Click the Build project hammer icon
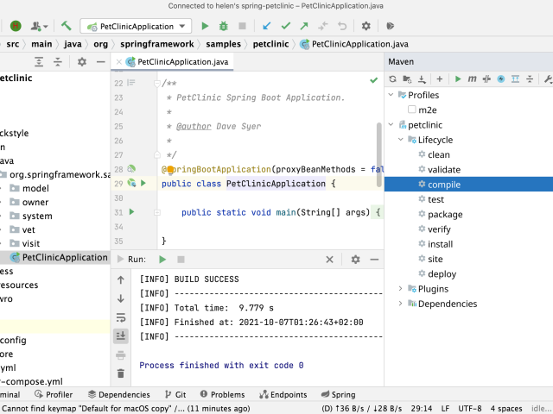 [x=66, y=26]
